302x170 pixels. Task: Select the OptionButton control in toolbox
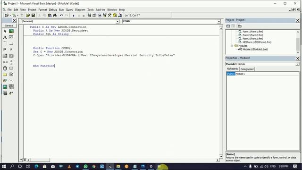click(x=11, y=50)
